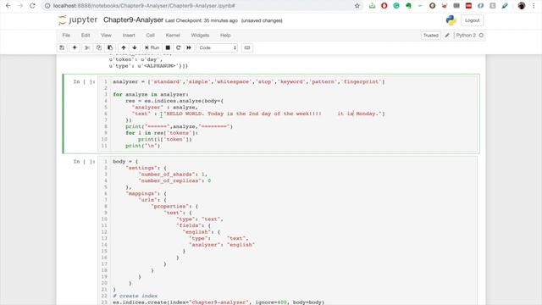Open the browser profile avatar
Screen dimensions: 542x305
[522, 6]
